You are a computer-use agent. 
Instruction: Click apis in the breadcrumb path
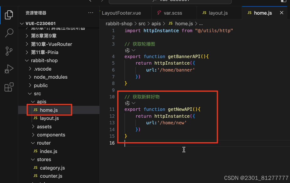point(156,24)
